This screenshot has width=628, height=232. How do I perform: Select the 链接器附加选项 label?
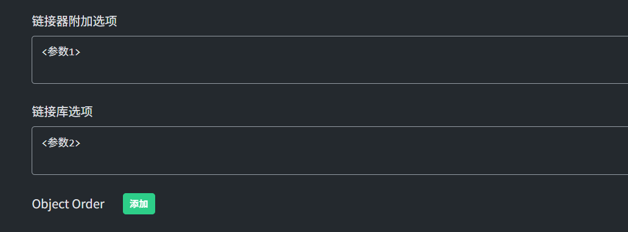(x=74, y=21)
